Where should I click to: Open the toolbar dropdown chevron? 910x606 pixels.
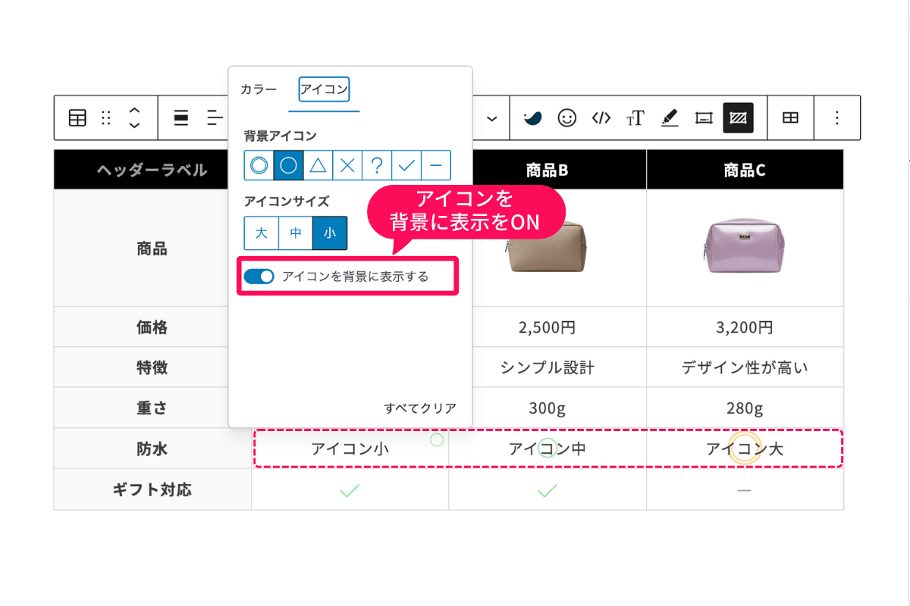click(x=491, y=118)
